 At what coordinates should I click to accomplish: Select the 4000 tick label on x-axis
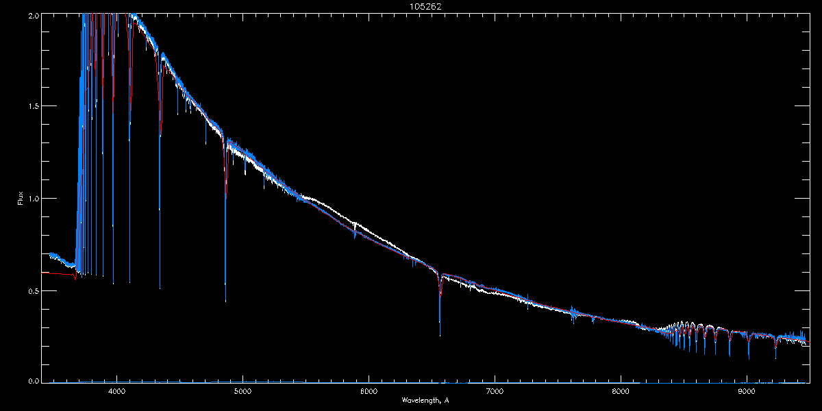click(116, 391)
